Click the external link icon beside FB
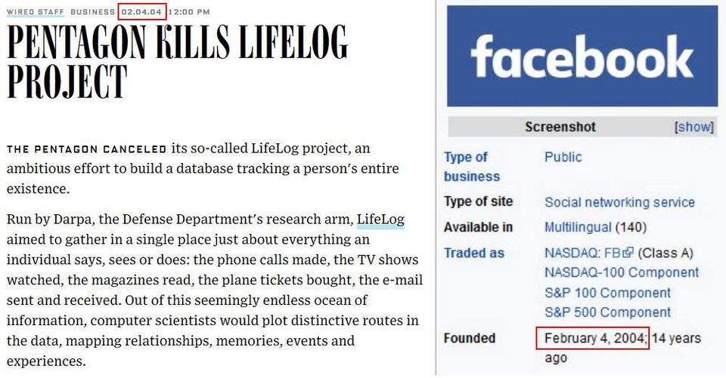726x378 pixels. coord(628,253)
